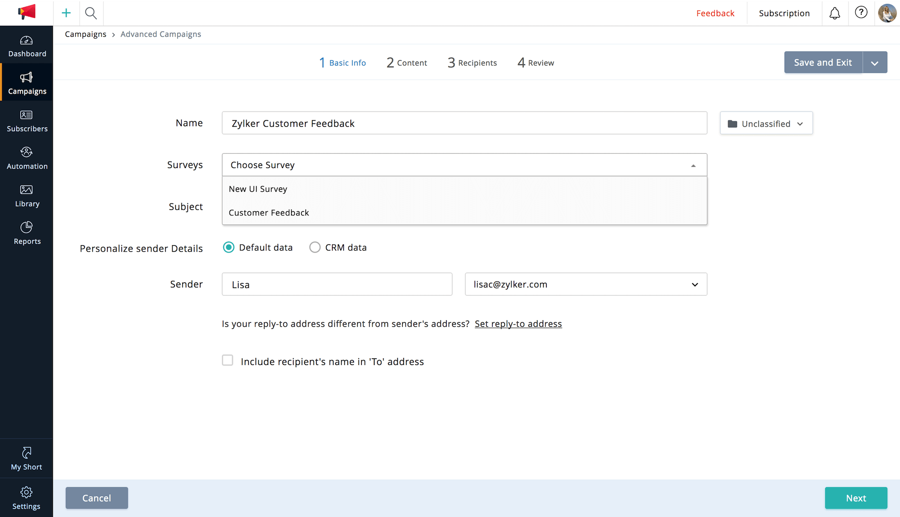Select the Default data radio button
900x517 pixels.
pos(229,247)
